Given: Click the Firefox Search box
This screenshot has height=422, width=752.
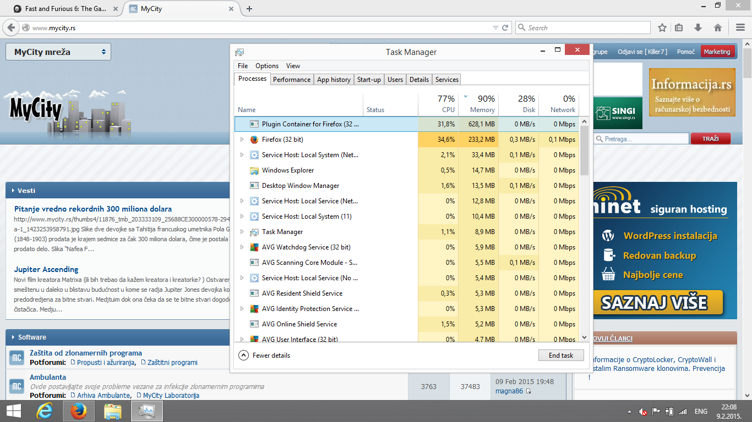Looking at the screenshot, I should click(x=583, y=27).
